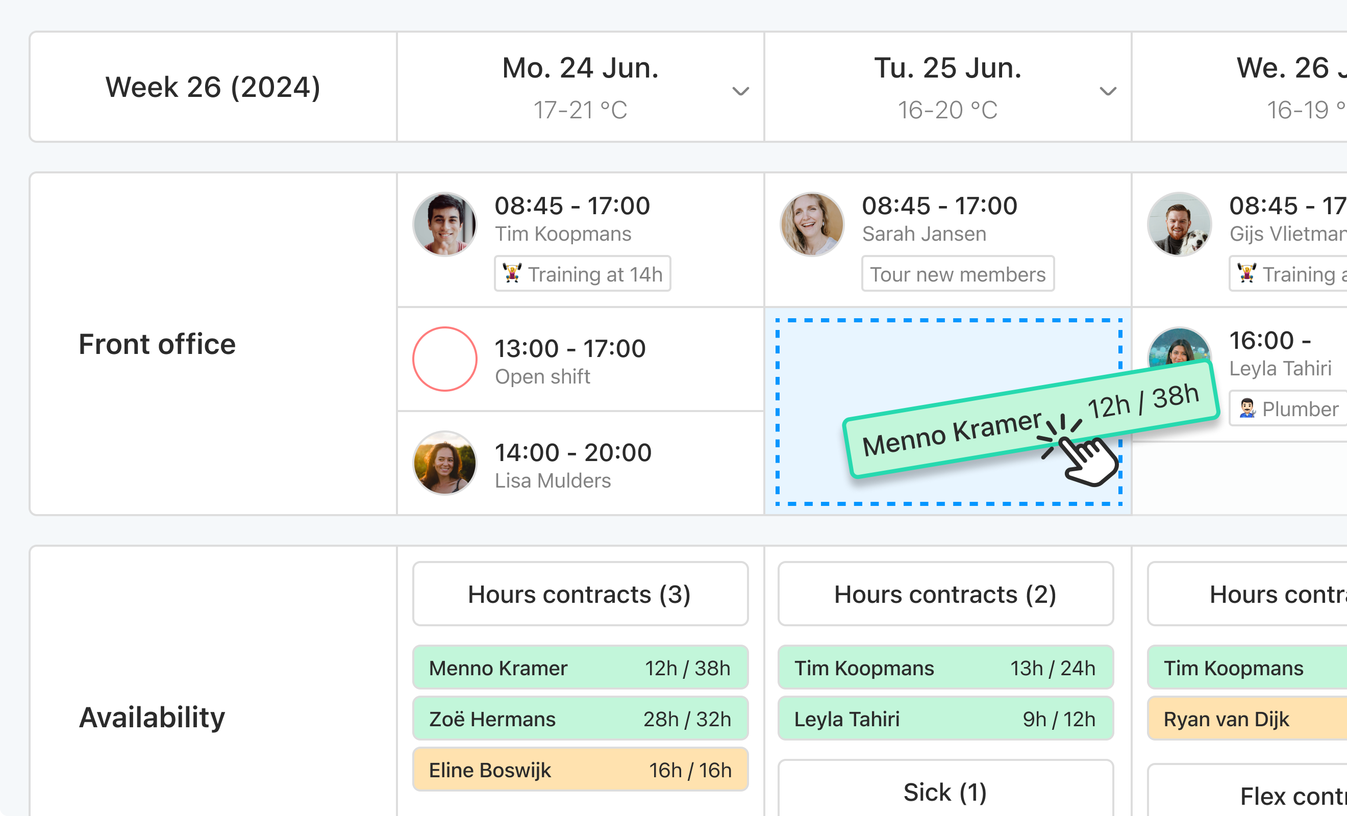Click the plumber icon on Leyla Tahiri's shift

(x=1247, y=409)
